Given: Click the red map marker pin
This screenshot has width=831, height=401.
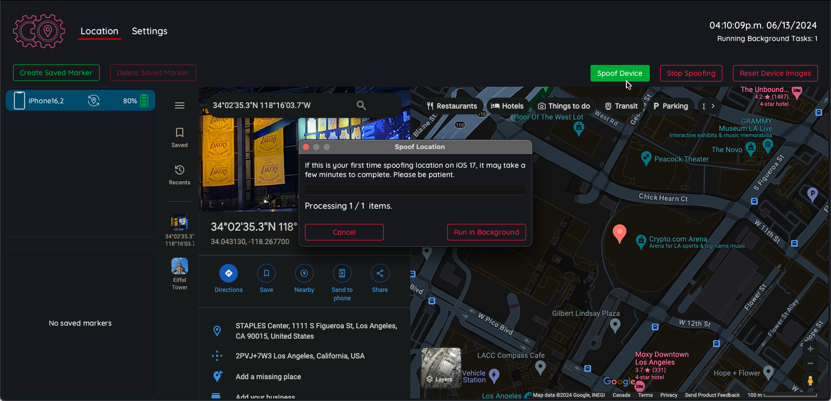Looking at the screenshot, I should coord(619,234).
